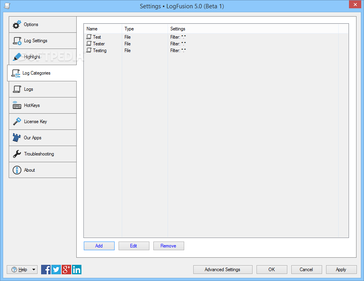The image size is (364, 281).
Task: Click the Log Categories icon
Action: point(16,73)
